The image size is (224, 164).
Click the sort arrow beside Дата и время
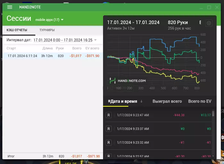[141, 101]
